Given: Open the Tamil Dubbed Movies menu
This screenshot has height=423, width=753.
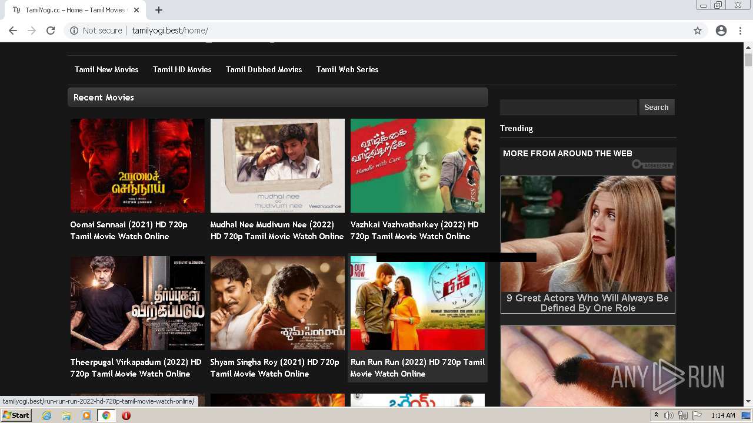Looking at the screenshot, I should coord(264,69).
